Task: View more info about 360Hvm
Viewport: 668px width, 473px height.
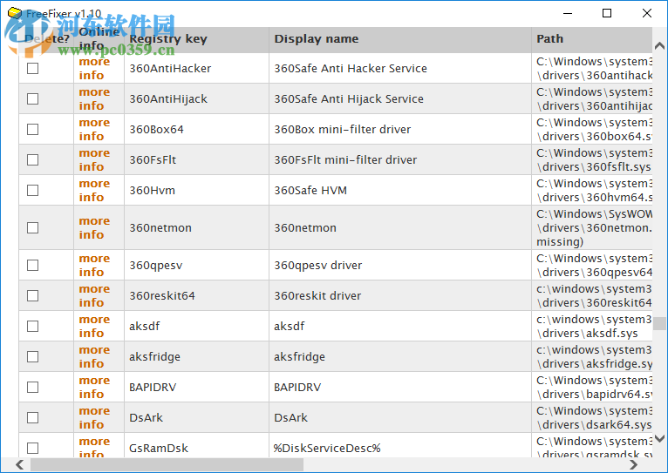Action: click(x=94, y=191)
